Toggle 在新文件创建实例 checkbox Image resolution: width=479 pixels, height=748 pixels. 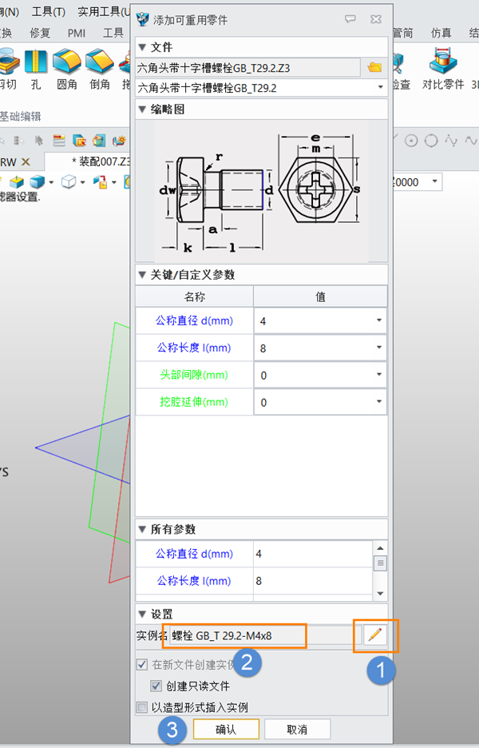(142, 664)
